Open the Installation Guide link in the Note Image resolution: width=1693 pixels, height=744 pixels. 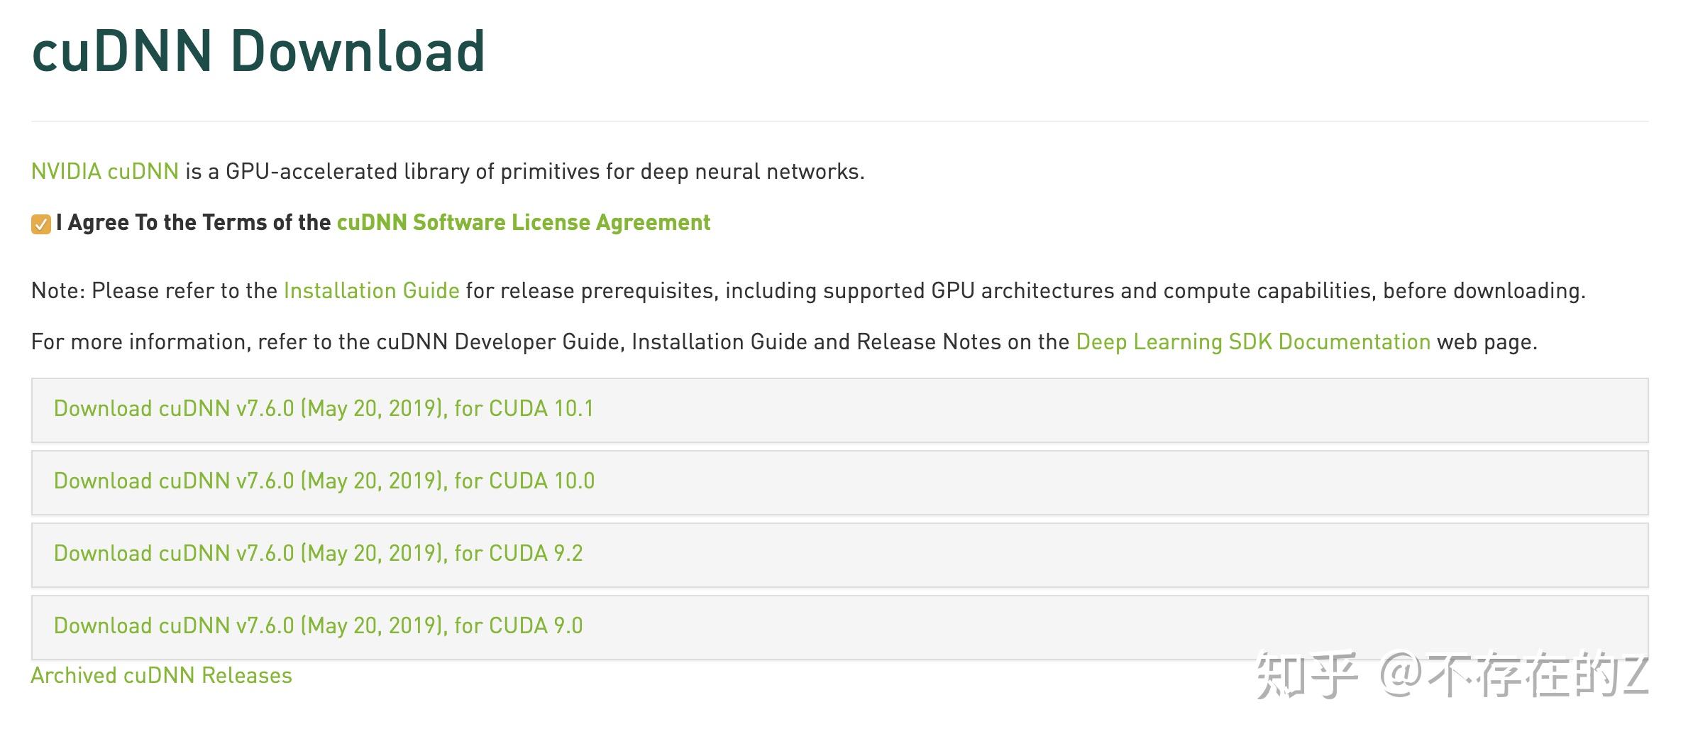pyautogui.click(x=371, y=291)
